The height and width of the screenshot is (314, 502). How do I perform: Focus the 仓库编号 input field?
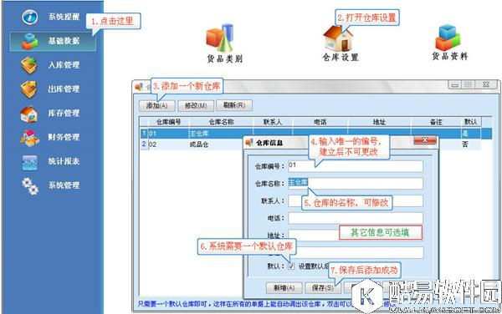click(x=356, y=166)
